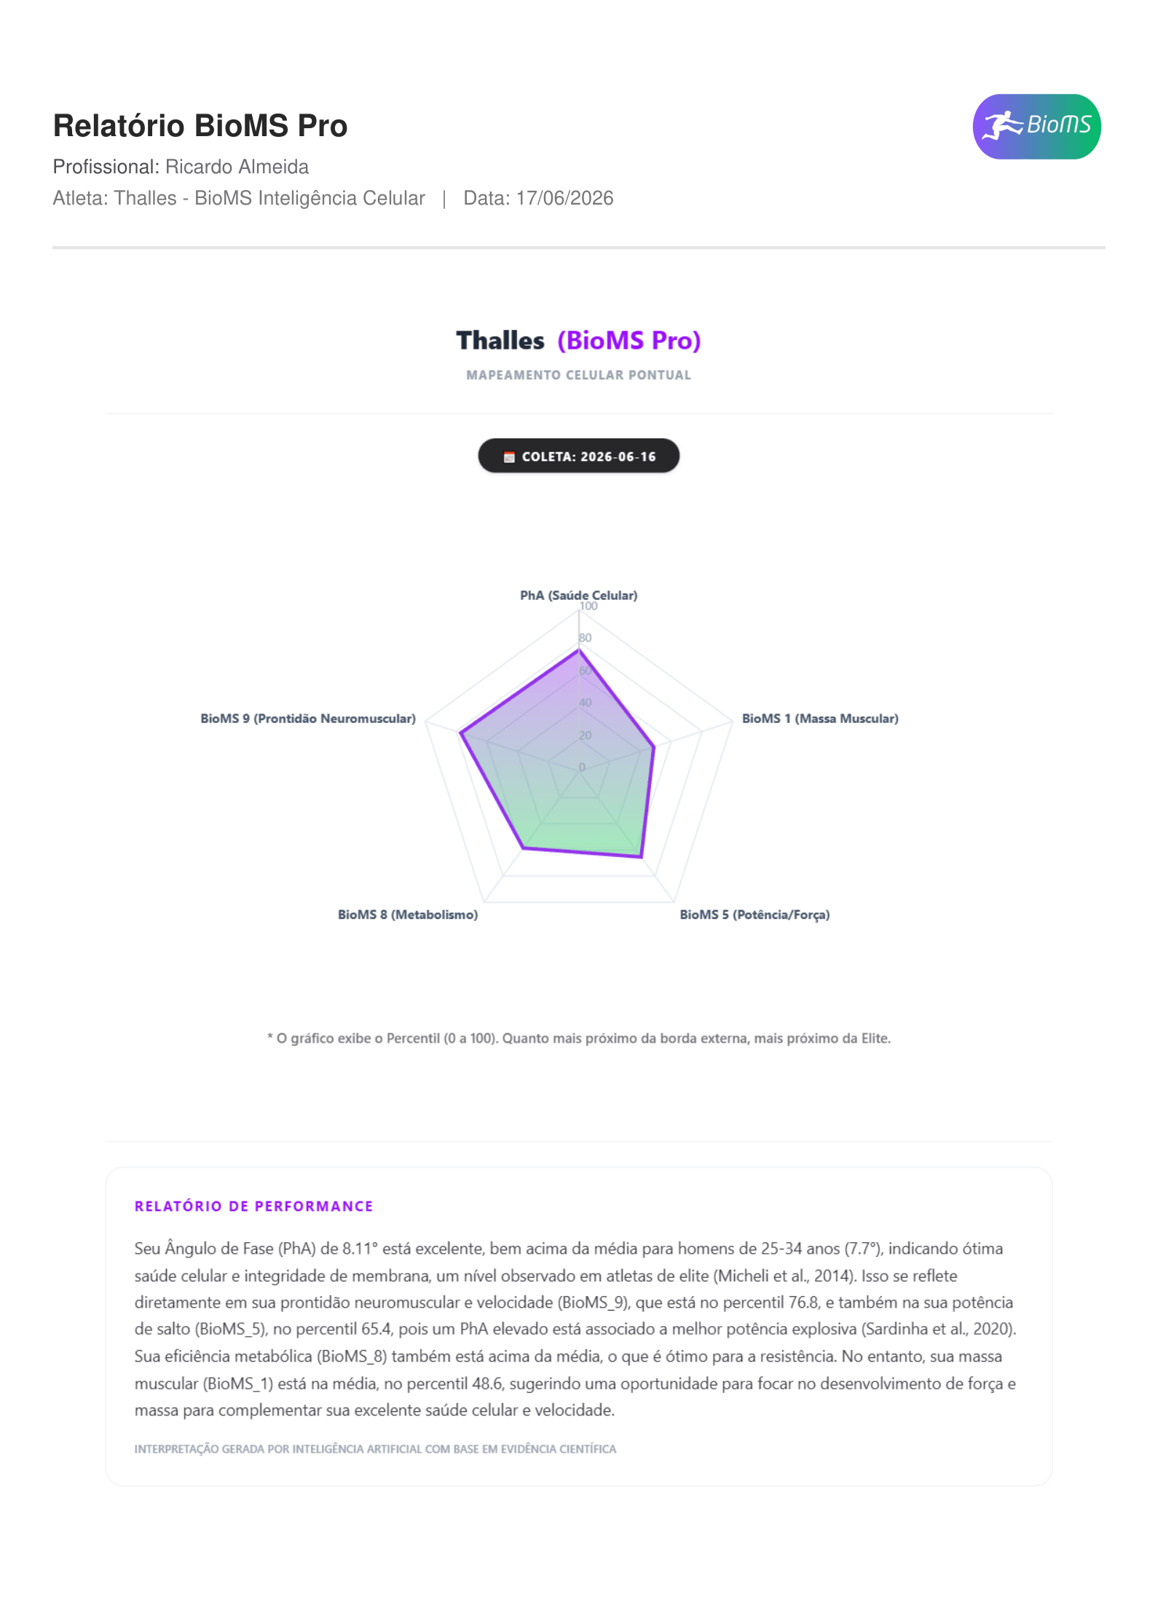Screen dimensions: 1158x1599
Task: Click the Thalles (BioMS Pro) heading
Action: click(x=578, y=340)
